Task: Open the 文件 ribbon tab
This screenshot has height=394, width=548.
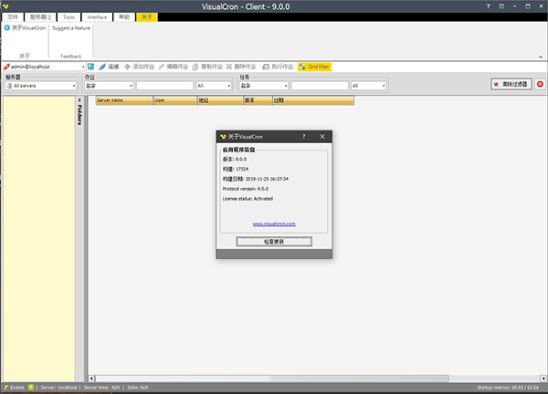Action: tap(13, 17)
